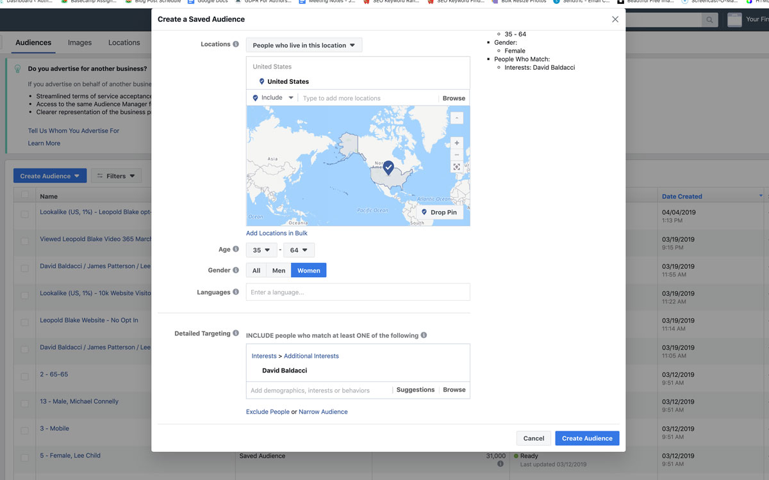
Task: Click the Additional Interests breadcrumb link
Action: [311, 356]
